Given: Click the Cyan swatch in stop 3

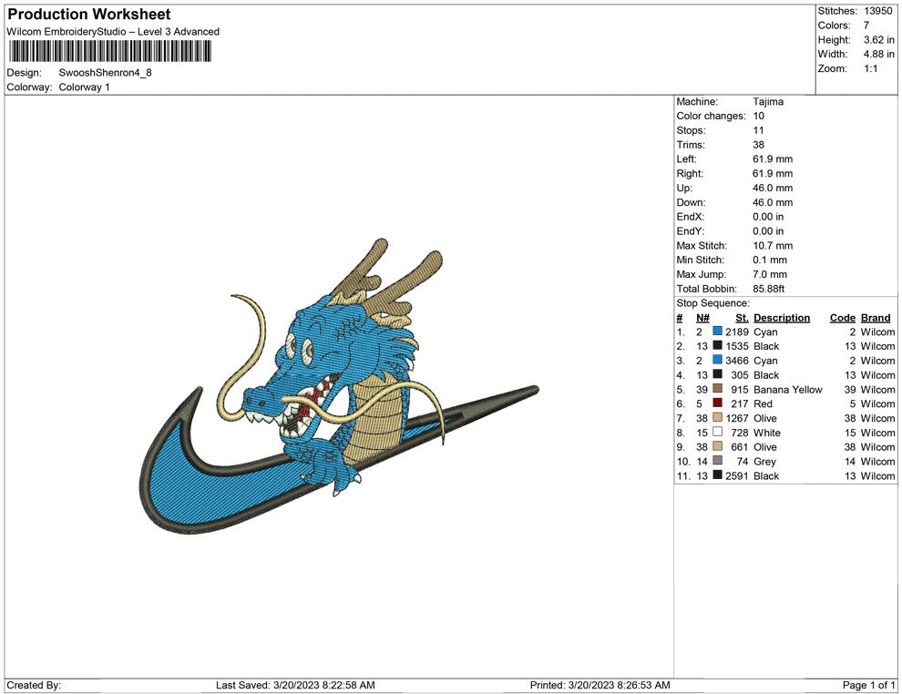Looking at the screenshot, I should [x=717, y=360].
